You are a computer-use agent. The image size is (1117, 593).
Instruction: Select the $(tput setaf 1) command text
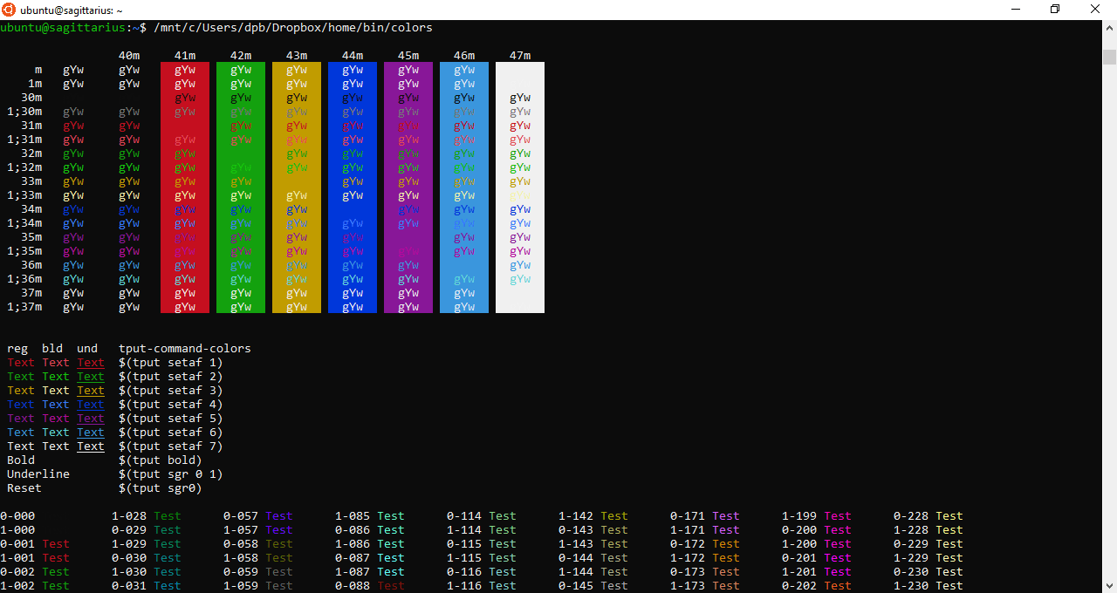[x=171, y=362]
